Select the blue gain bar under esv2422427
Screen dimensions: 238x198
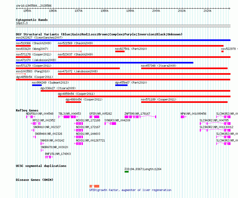click(123, 40)
